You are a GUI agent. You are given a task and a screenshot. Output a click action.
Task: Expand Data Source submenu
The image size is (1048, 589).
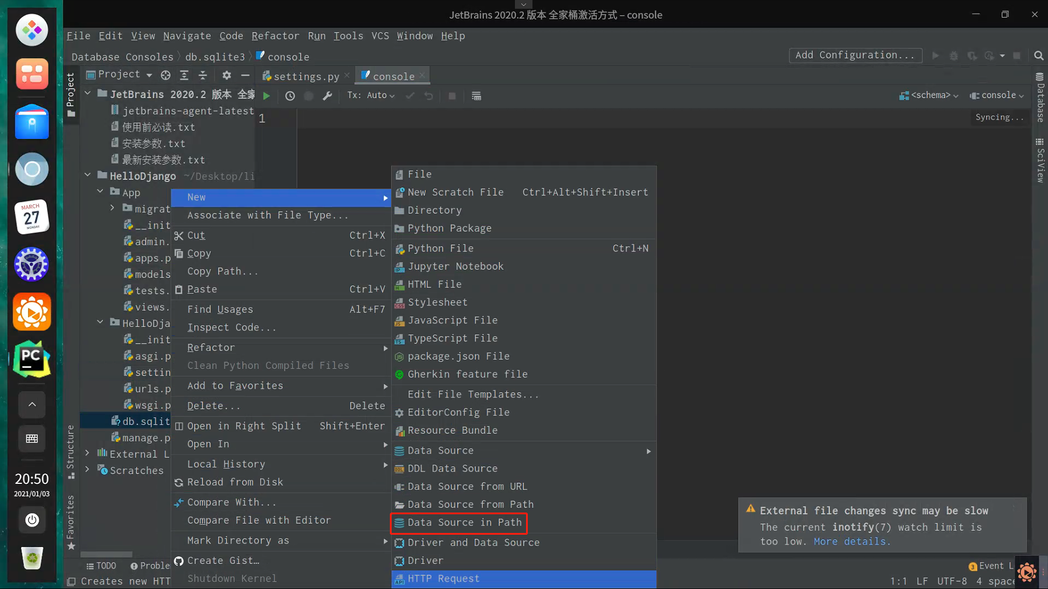[x=524, y=451]
